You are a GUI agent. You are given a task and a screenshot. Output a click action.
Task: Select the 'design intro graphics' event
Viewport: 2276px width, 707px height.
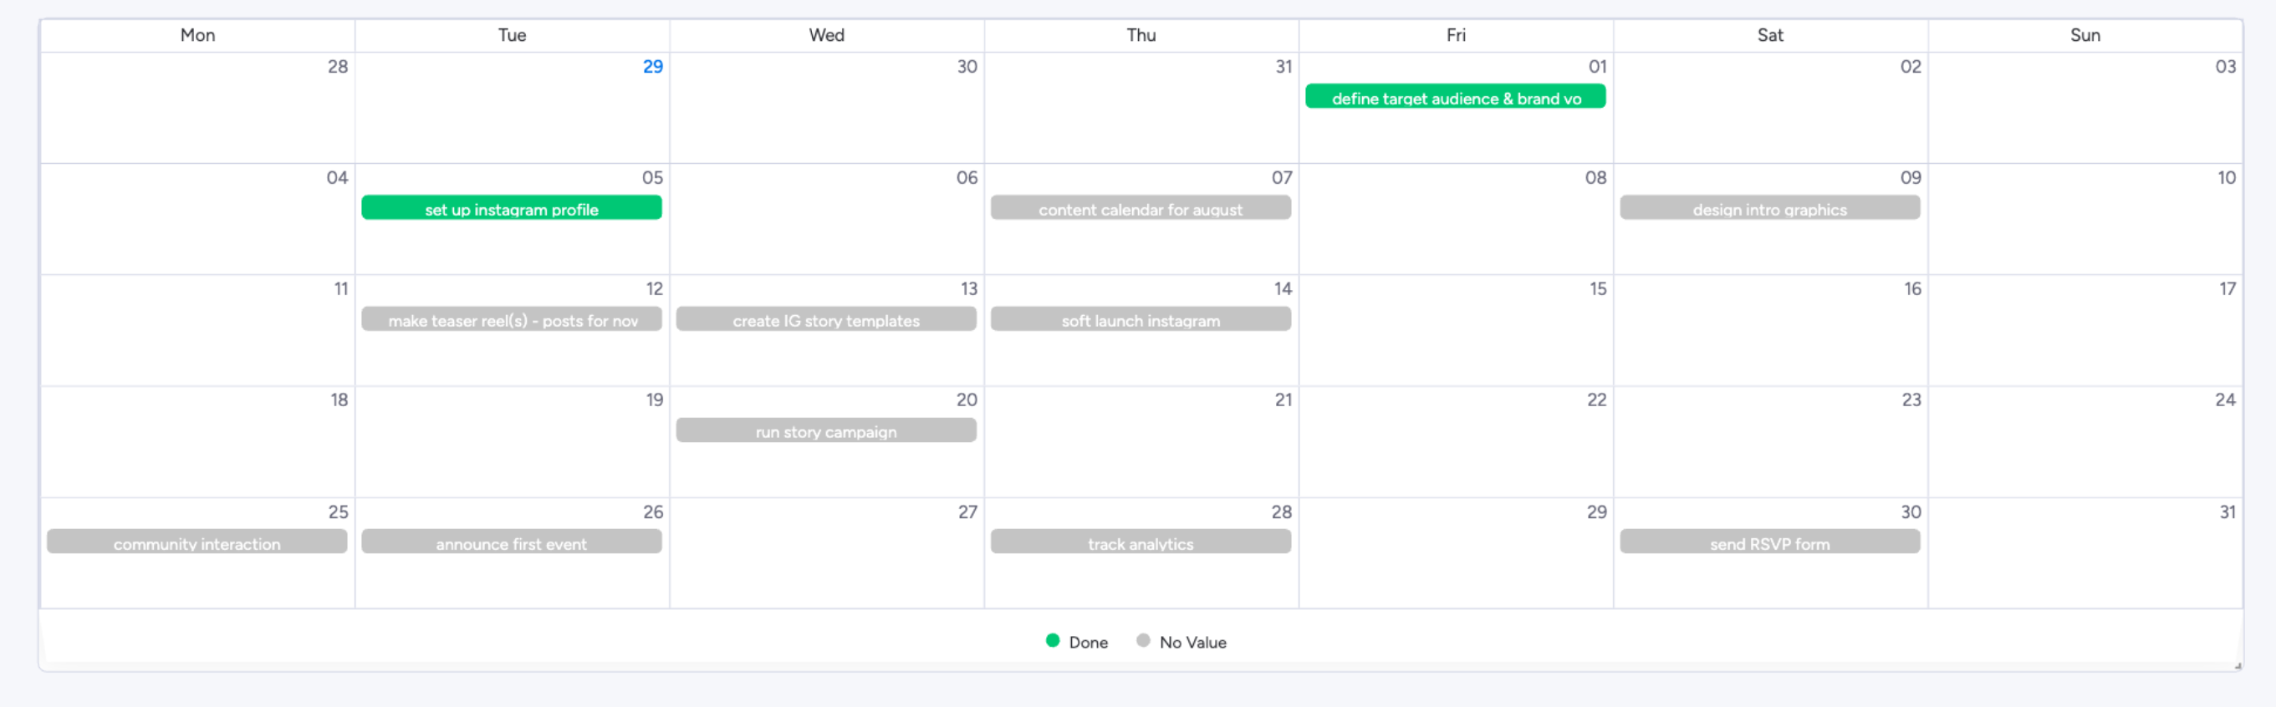pyautogui.click(x=1768, y=208)
